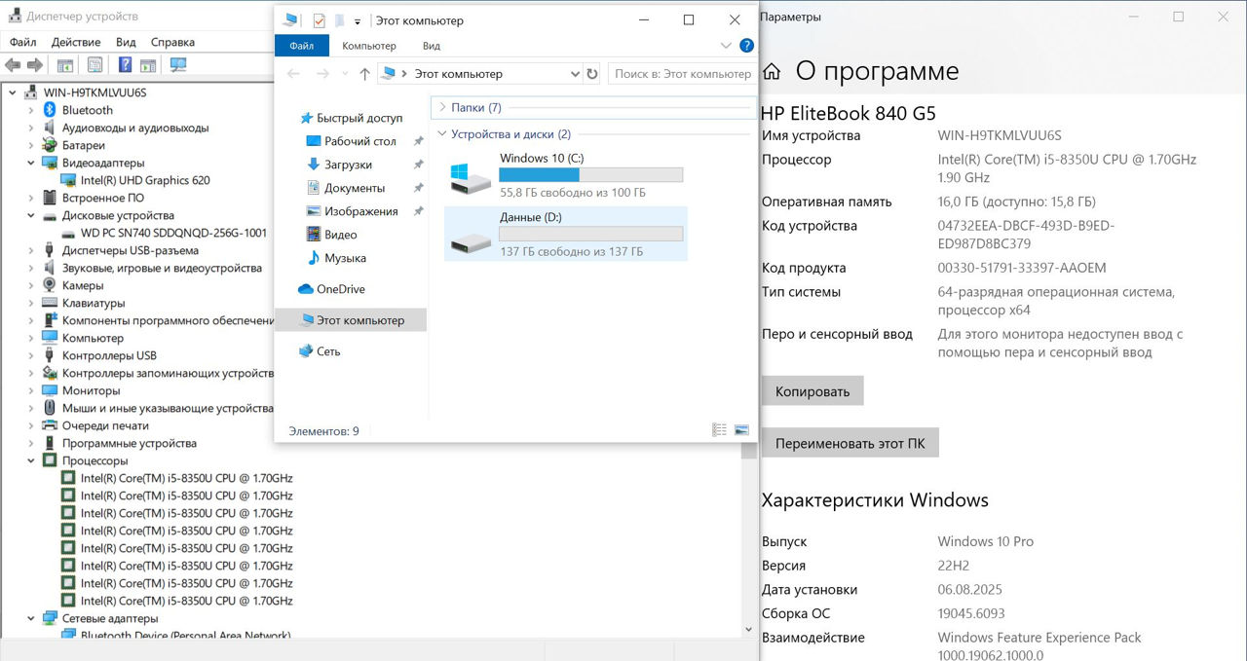The image size is (1247, 661).
Task: Open the address bar history dropdown
Action: [574, 74]
